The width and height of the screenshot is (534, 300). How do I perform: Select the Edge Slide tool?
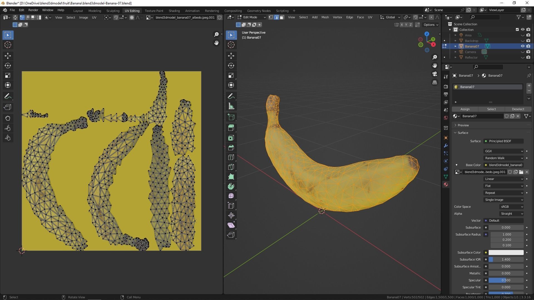coord(231,206)
